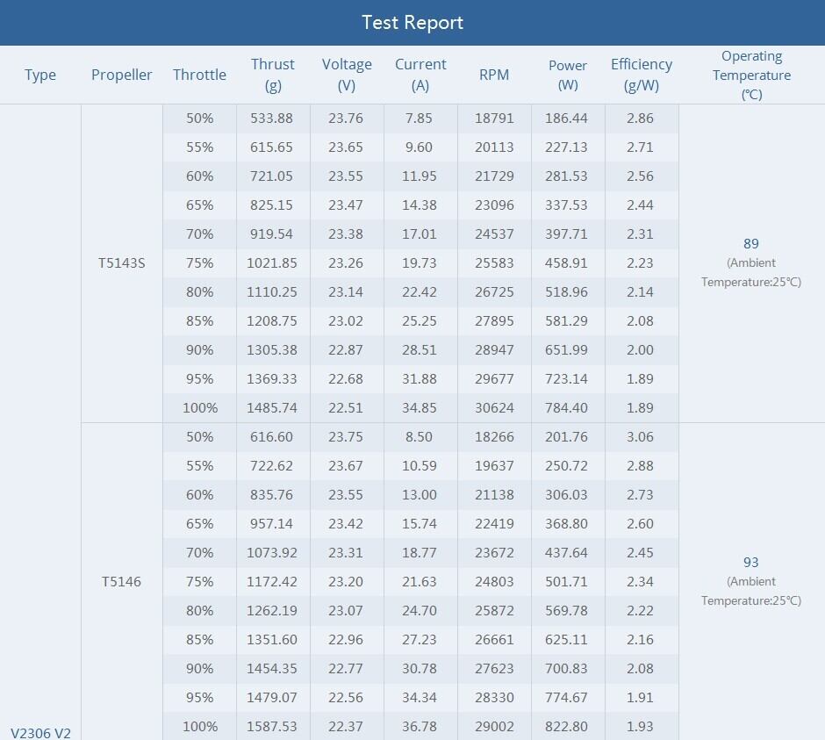
Task: Click the 89 operating temperature value
Action: coord(750,244)
